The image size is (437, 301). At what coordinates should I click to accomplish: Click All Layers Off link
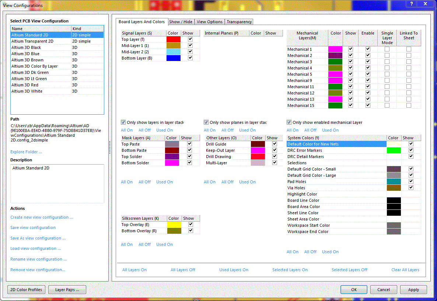pyautogui.click(x=183, y=270)
